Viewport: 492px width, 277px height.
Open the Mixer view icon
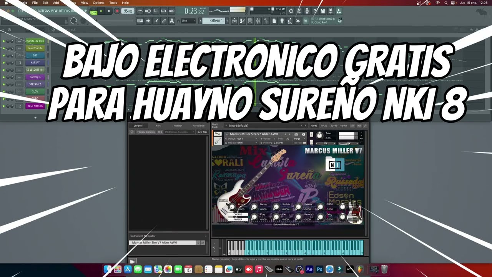point(258,21)
